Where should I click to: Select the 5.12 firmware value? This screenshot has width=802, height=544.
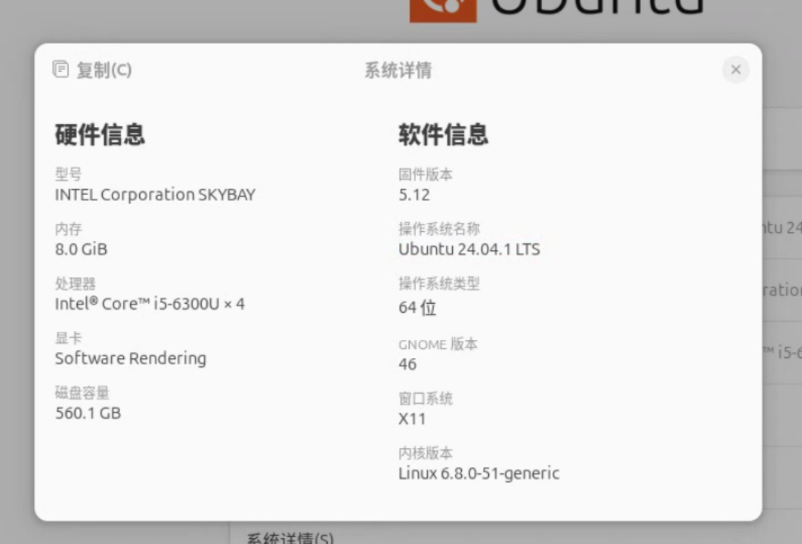click(x=414, y=195)
